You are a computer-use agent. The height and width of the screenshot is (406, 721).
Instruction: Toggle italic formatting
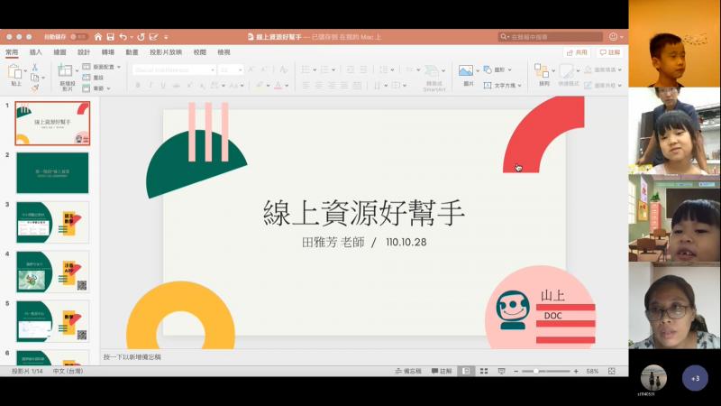coord(151,86)
